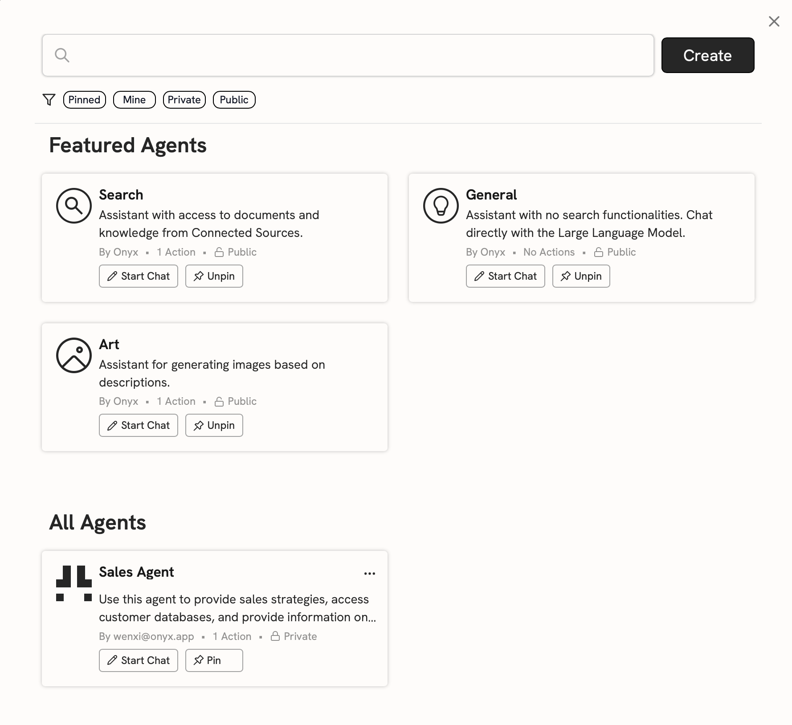Click the funnel filter icon
Screen dimensions: 792x725
click(x=49, y=100)
